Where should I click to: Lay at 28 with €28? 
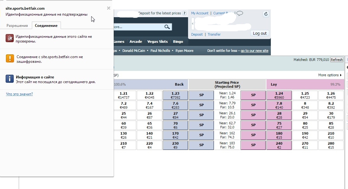(279, 115)
